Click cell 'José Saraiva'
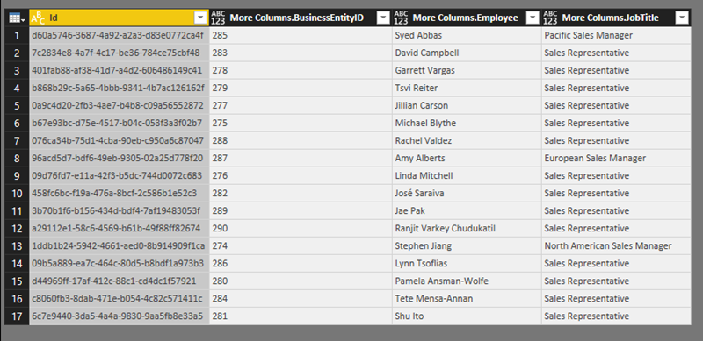This screenshot has width=703, height=341. pyautogui.click(x=467, y=194)
